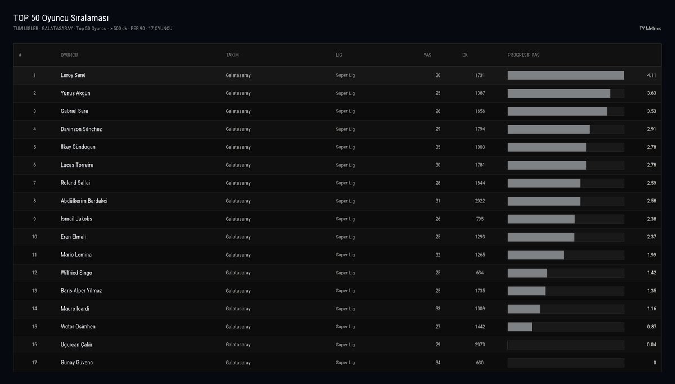The height and width of the screenshot is (384, 675).
Task: Click the value 3.53
Action: (651, 111)
